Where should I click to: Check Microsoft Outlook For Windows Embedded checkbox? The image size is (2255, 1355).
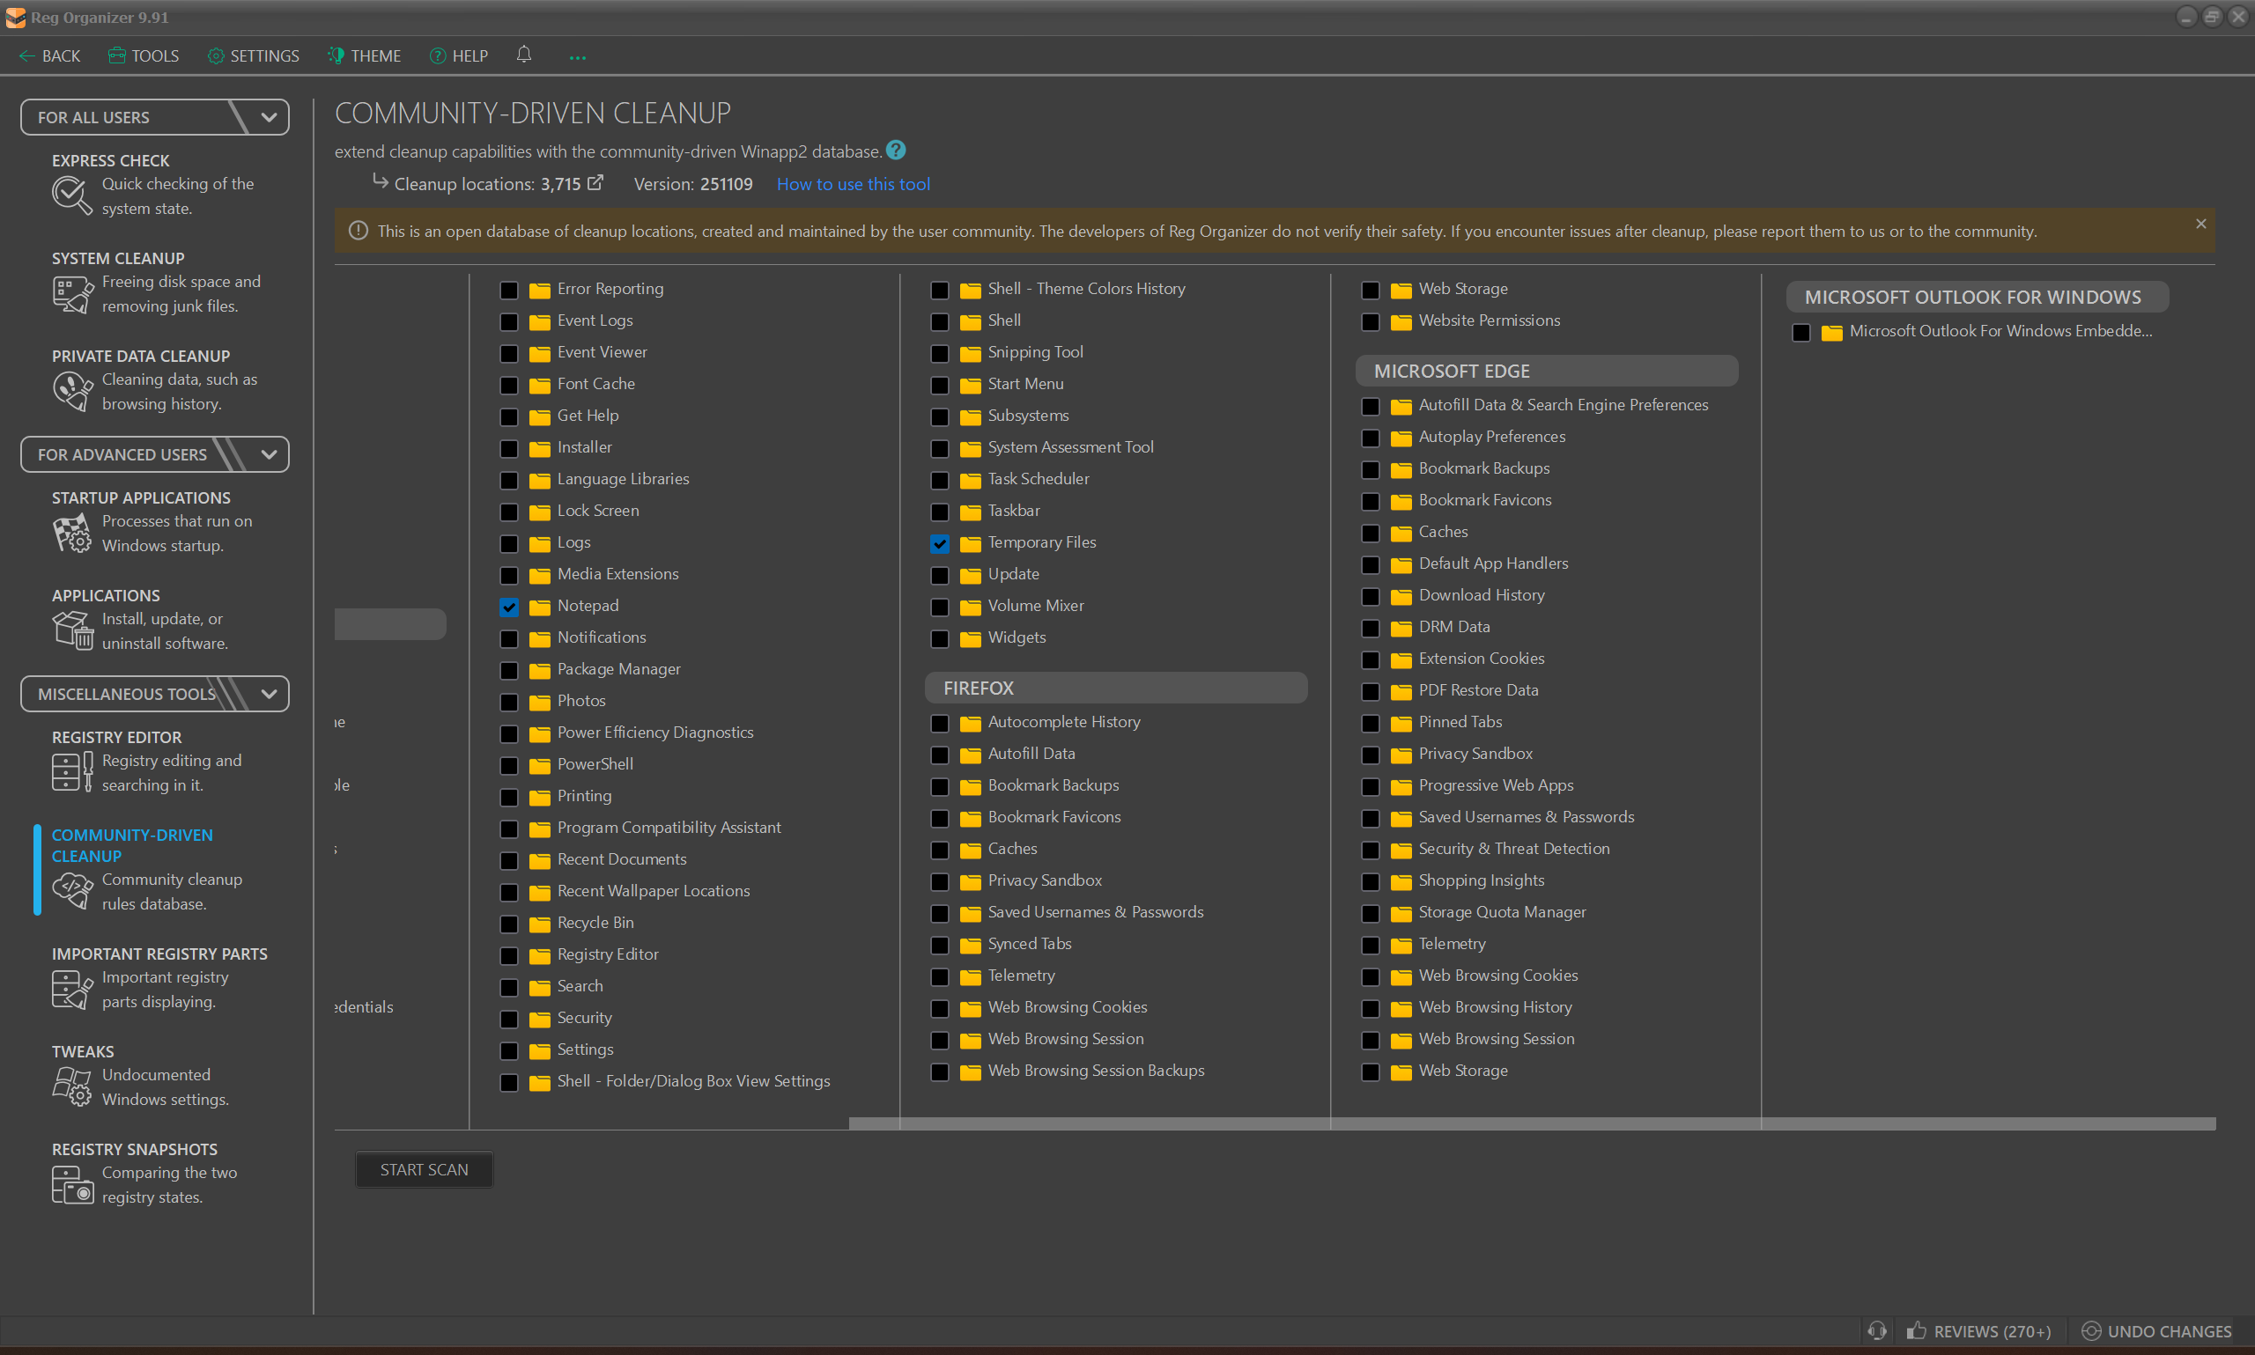click(1801, 332)
